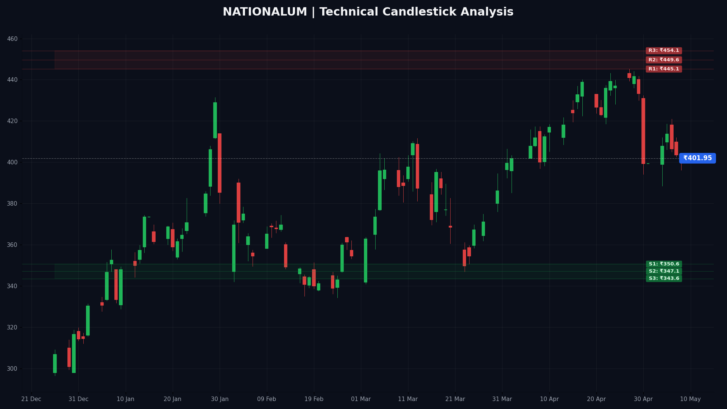Screen dimensions: 727x409
Task: Click the 400 price axis label
Action: (x=12, y=162)
